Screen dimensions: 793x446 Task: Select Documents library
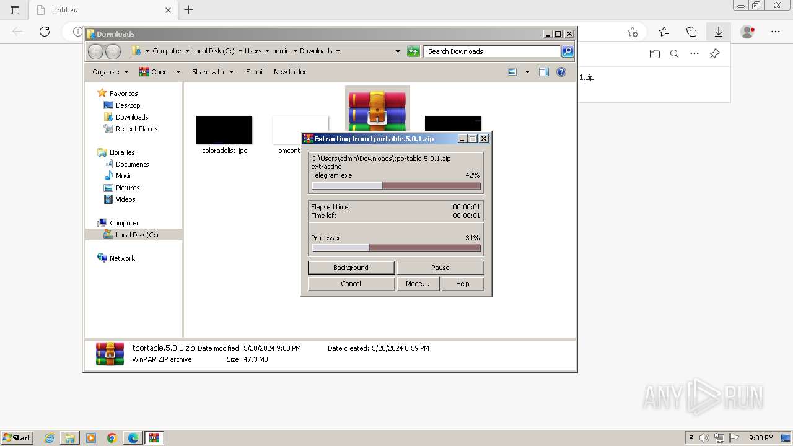pyautogui.click(x=132, y=164)
